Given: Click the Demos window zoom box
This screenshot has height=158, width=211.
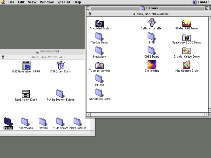Looking at the screenshot, I should click(207, 8).
